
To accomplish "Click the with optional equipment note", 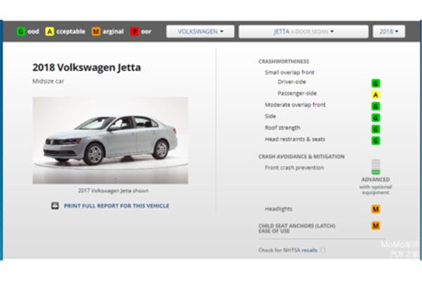I will click(376, 190).
